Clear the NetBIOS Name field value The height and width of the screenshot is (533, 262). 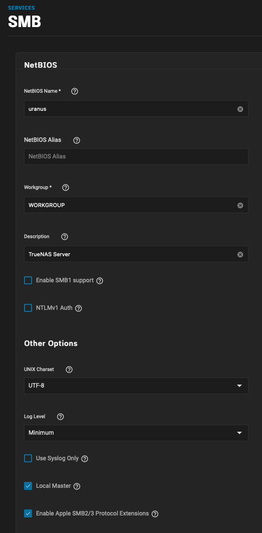coord(240,109)
